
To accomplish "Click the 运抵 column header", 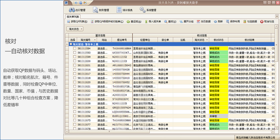I will click(183, 40).
